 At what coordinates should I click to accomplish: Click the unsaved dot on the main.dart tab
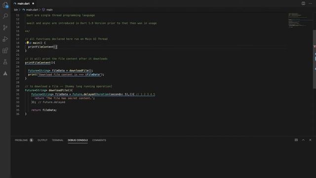tap(33, 3)
